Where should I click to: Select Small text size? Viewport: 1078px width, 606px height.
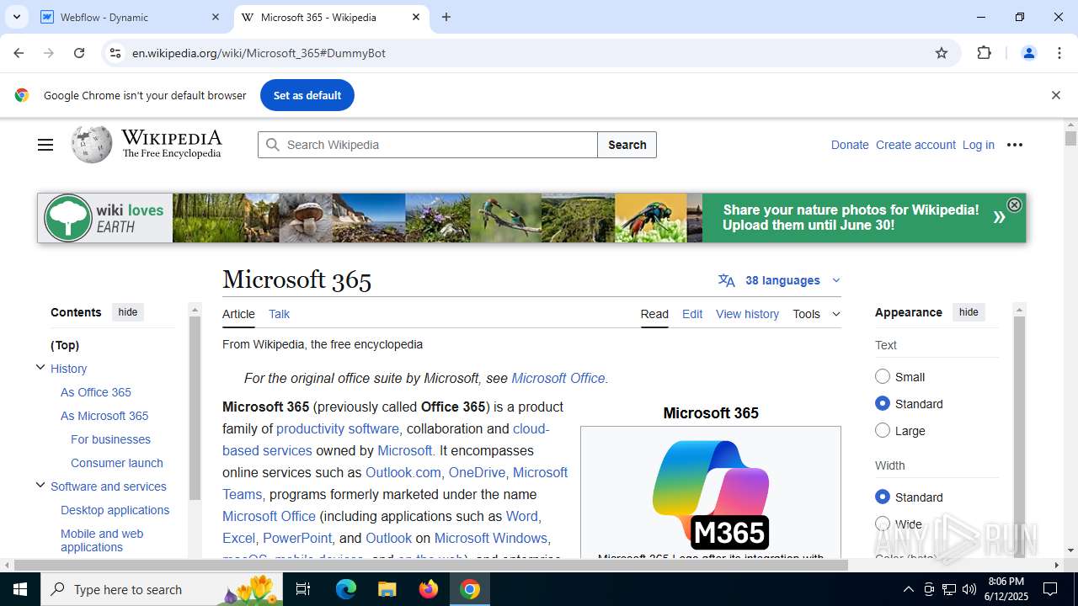click(883, 376)
